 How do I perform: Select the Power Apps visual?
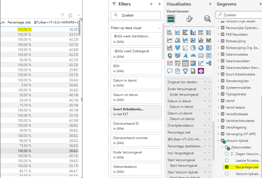pyautogui.click(x=201, y=71)
